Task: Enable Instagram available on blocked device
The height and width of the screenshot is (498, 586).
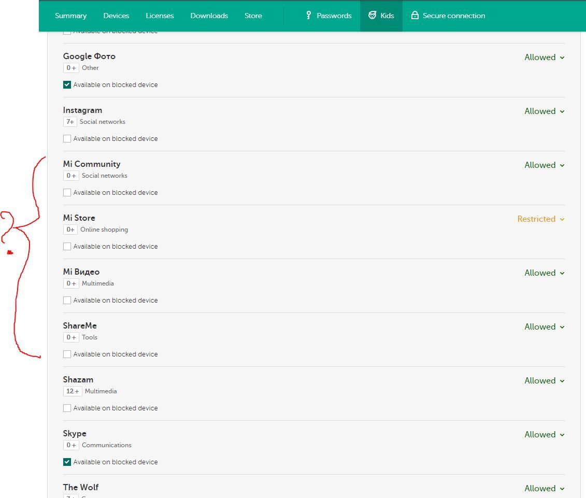Action: point(67,139)
